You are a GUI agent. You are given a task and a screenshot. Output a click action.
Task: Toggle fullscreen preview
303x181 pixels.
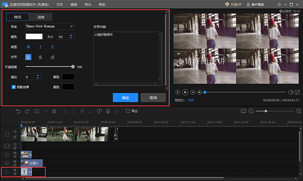(x=297, y=92)
